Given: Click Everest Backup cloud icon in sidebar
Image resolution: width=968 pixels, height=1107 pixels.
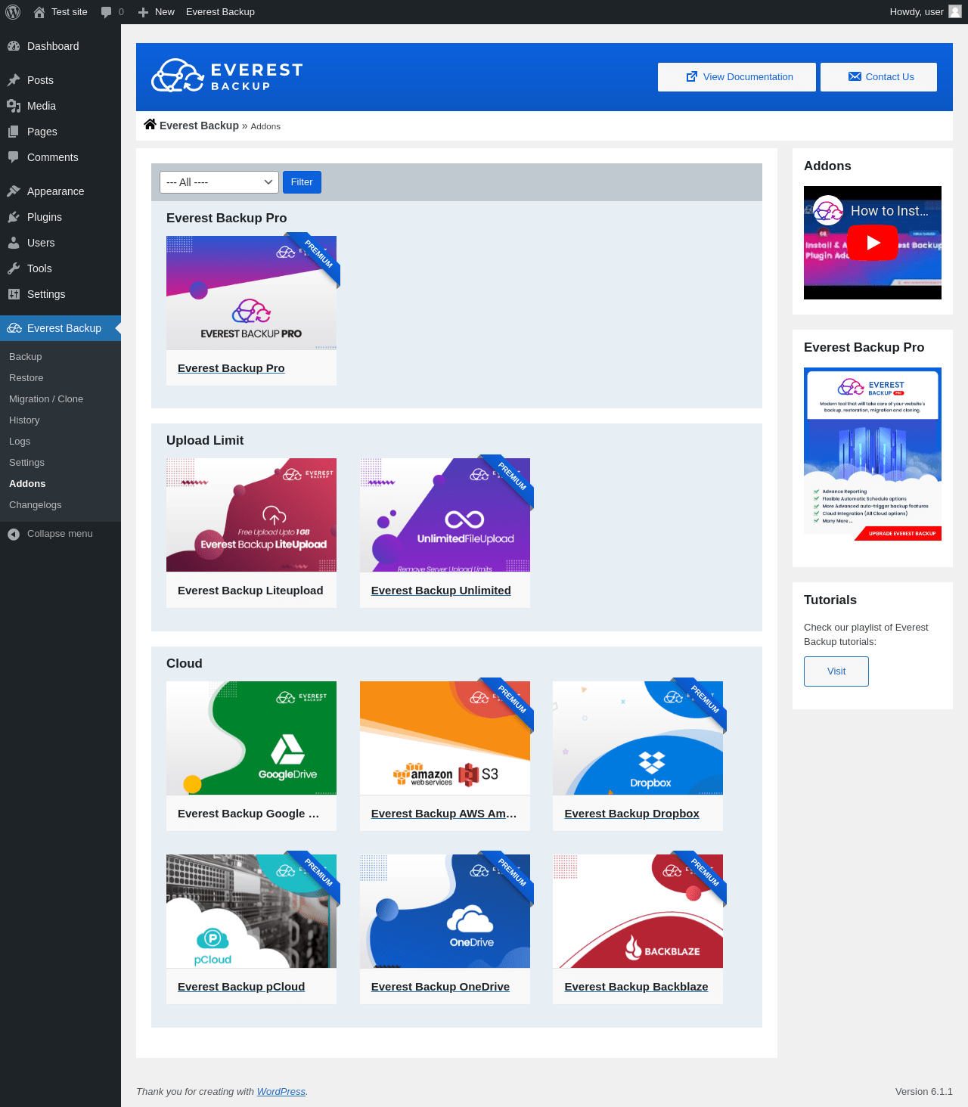Looking at the screenshot, I should click(x=14, y=328).
